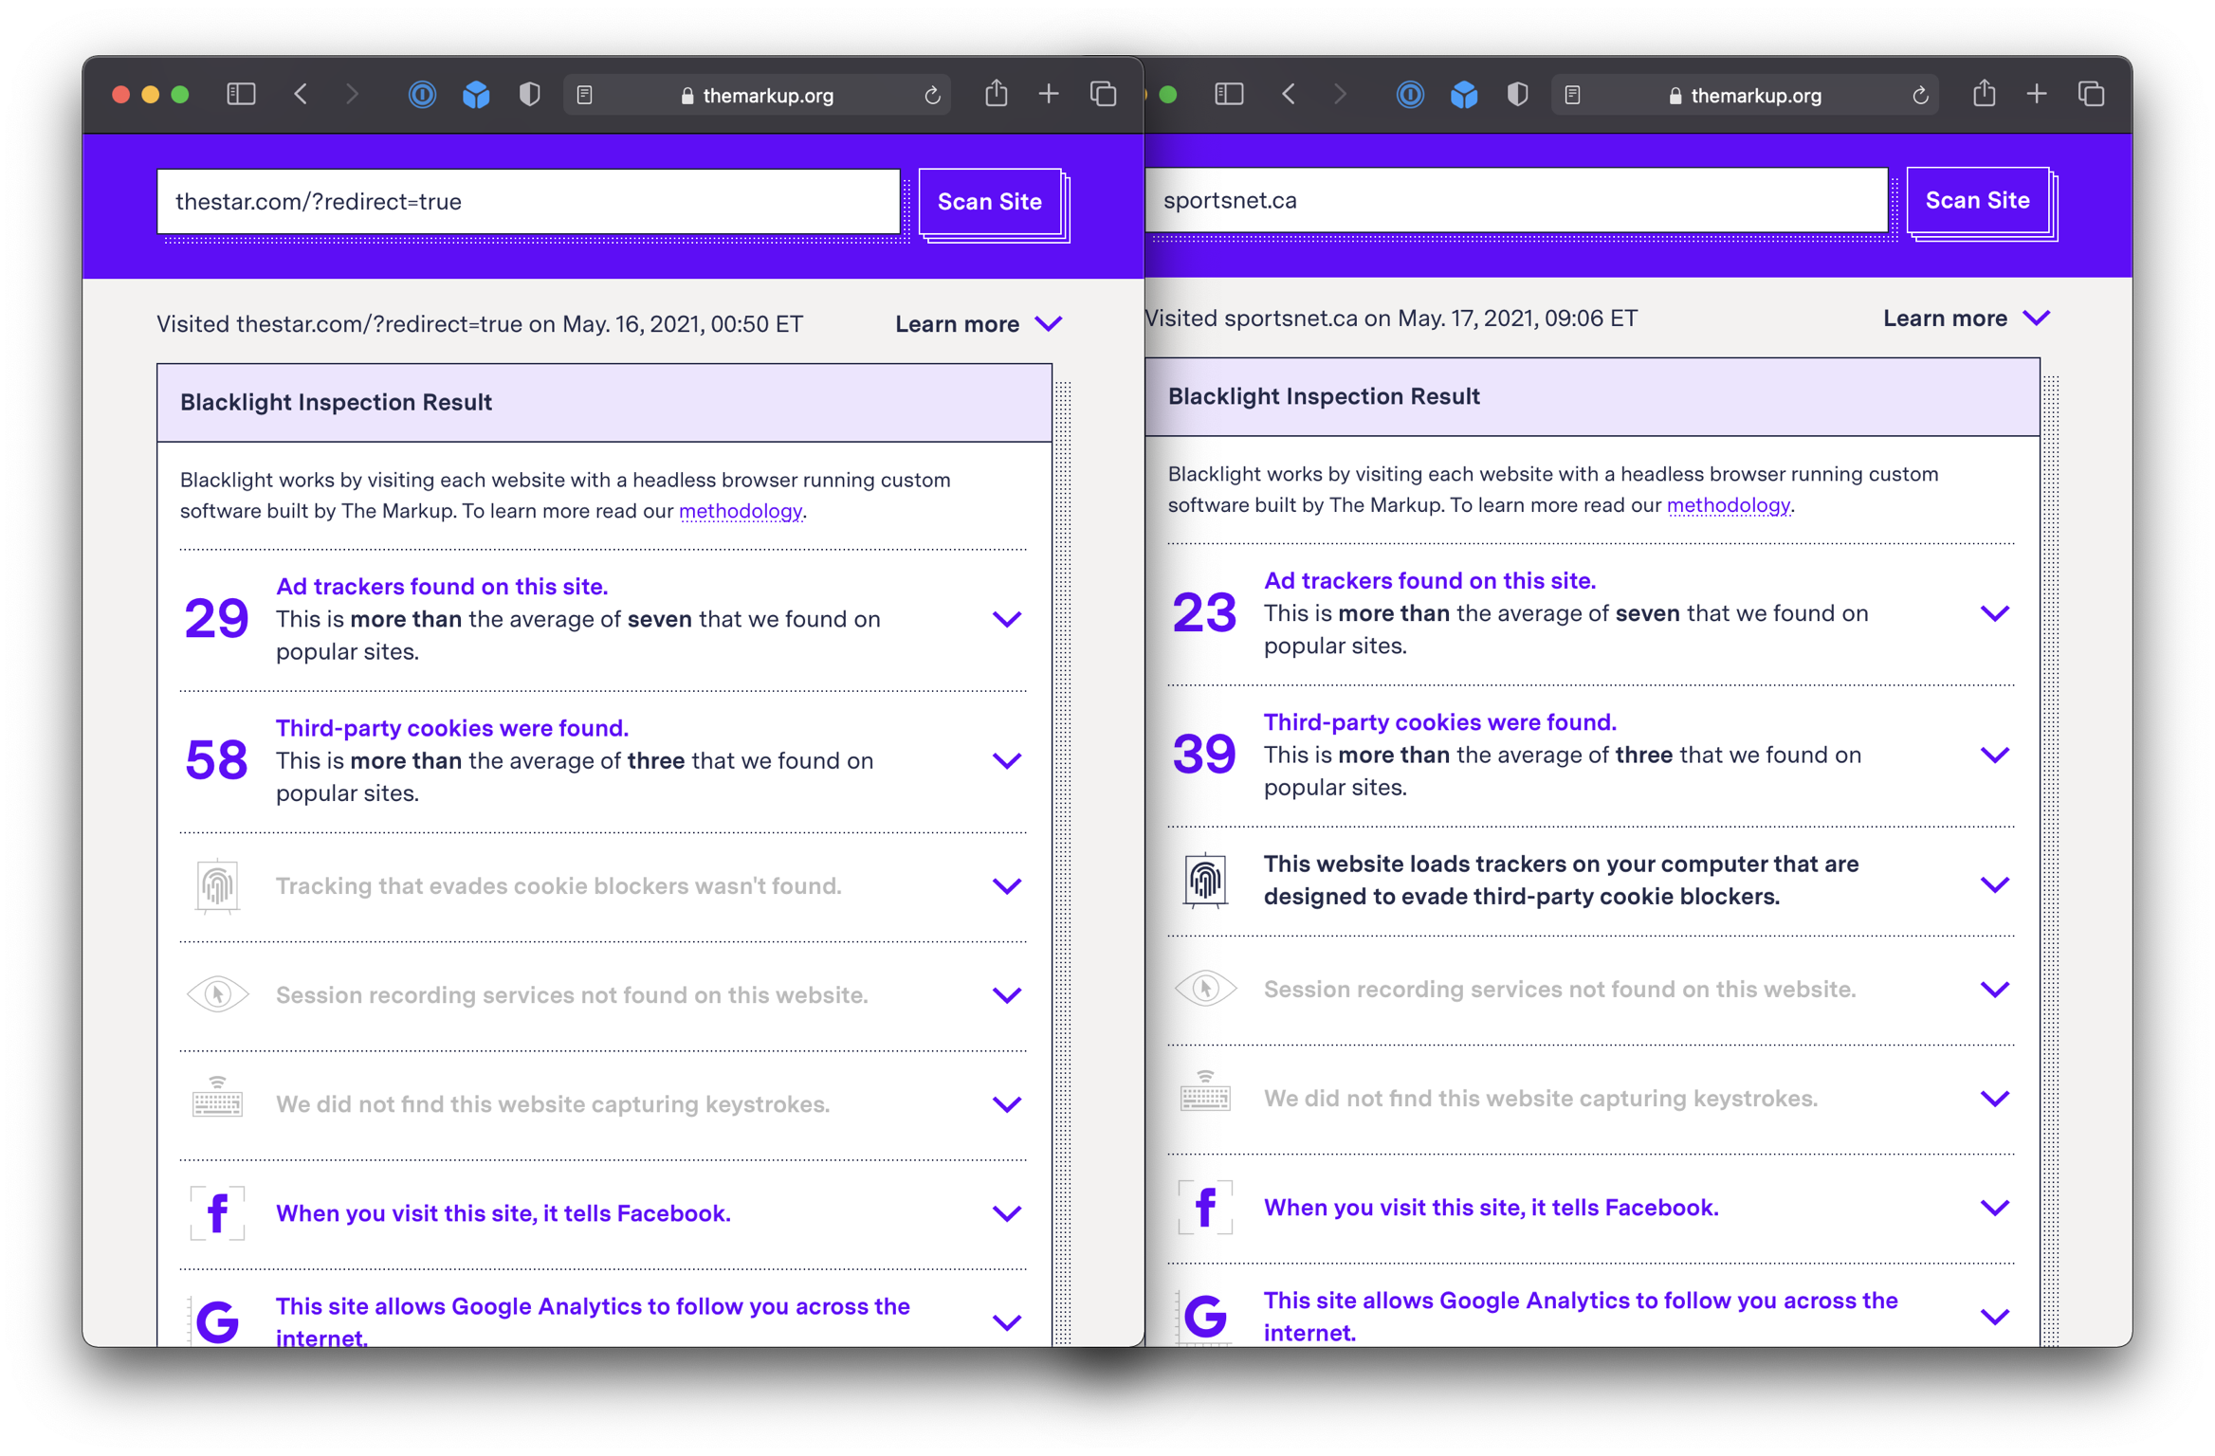Toggle sidebar in left Safari window
The width and height of the screenshot is (2215, 1456).
[241, 94]
